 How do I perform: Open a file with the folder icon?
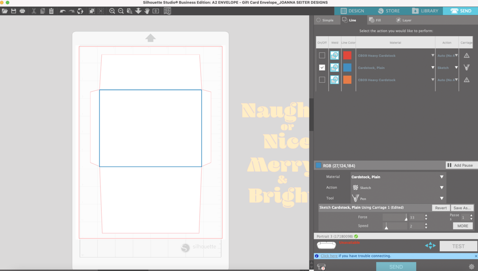pos(5,11)
